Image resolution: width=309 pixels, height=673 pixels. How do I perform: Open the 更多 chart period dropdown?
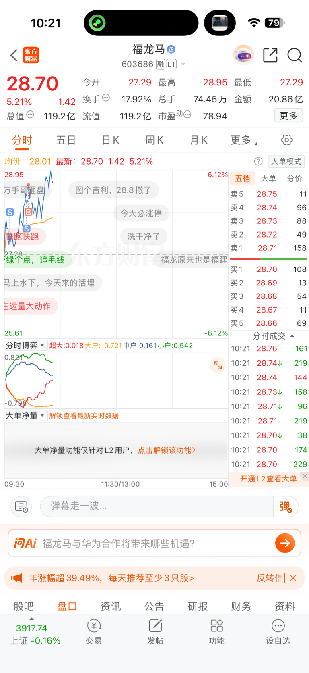(244, 140)
